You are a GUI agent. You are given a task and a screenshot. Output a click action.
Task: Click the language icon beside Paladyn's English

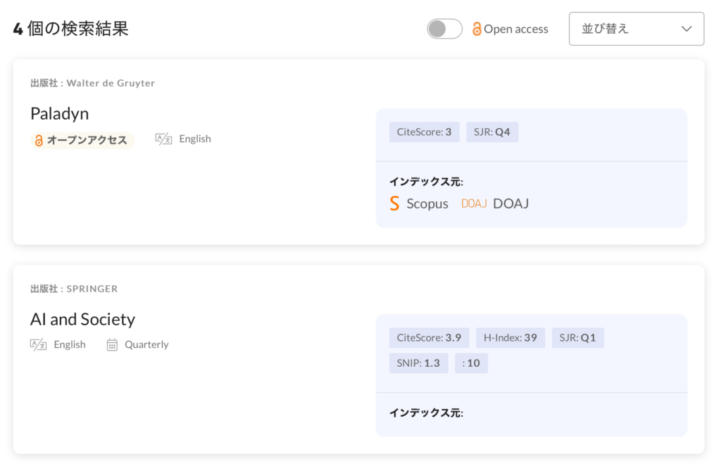click(x=163, y=139)
